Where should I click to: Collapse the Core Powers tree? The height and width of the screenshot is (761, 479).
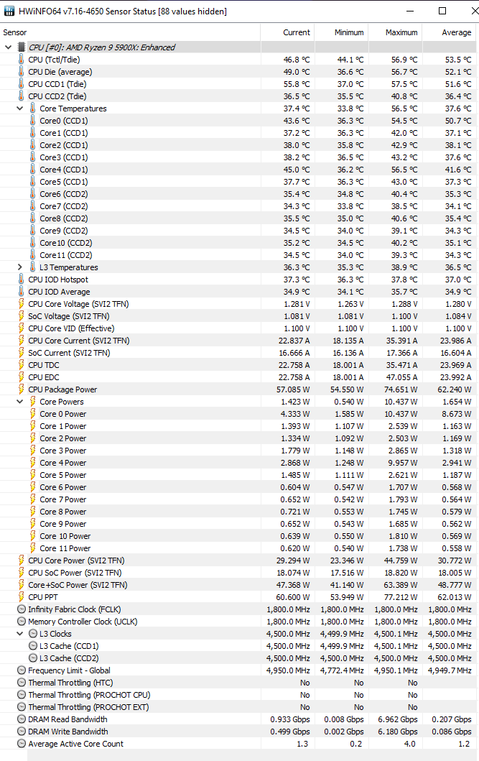point(20,402)
